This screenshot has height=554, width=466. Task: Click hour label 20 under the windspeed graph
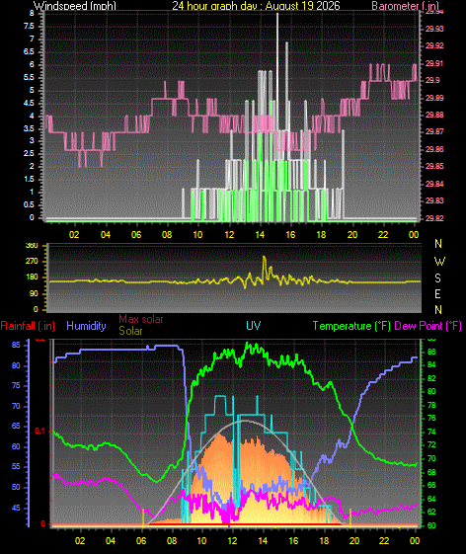tap(352, 235)
